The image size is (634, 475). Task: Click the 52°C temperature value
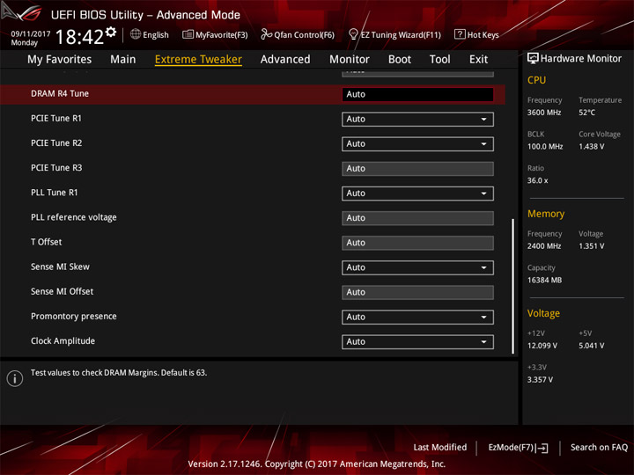coord(586,113)
